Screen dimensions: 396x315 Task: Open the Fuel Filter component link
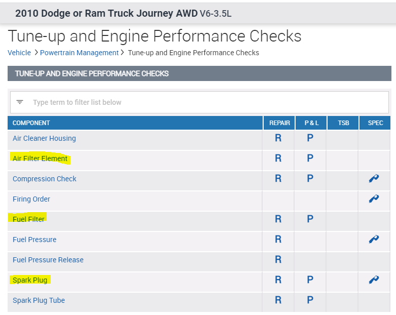tap(29, 219)
